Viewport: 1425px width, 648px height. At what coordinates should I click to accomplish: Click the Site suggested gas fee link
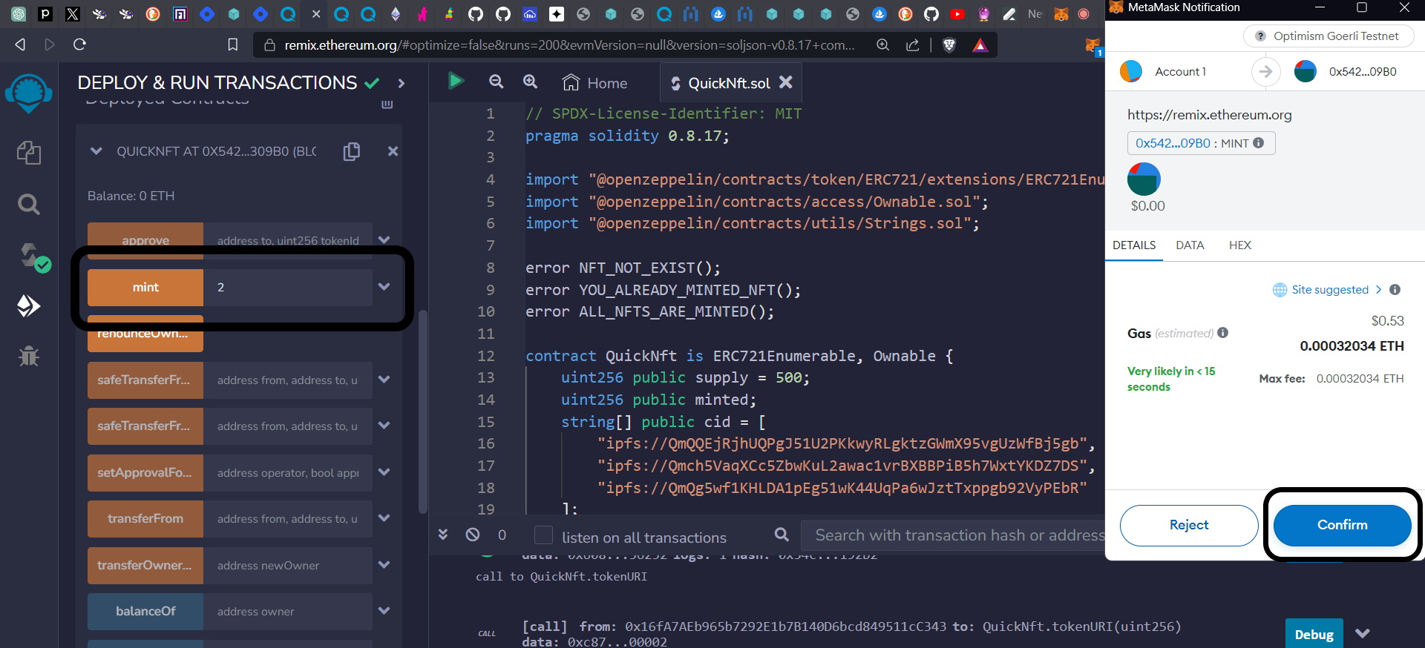click(1329, 290)
